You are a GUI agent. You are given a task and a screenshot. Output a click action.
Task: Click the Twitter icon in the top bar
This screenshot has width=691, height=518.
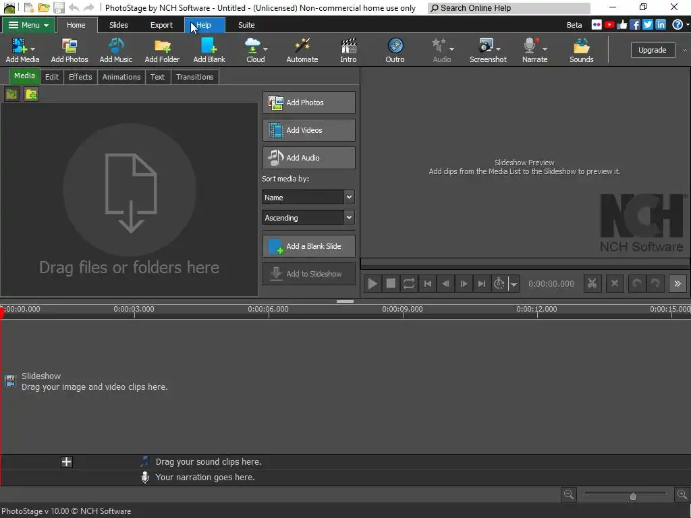click(648, 25)
